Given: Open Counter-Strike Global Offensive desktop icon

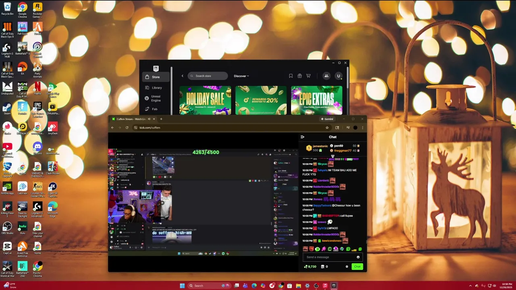Looking at the screenshot, I should coord(37,190).
